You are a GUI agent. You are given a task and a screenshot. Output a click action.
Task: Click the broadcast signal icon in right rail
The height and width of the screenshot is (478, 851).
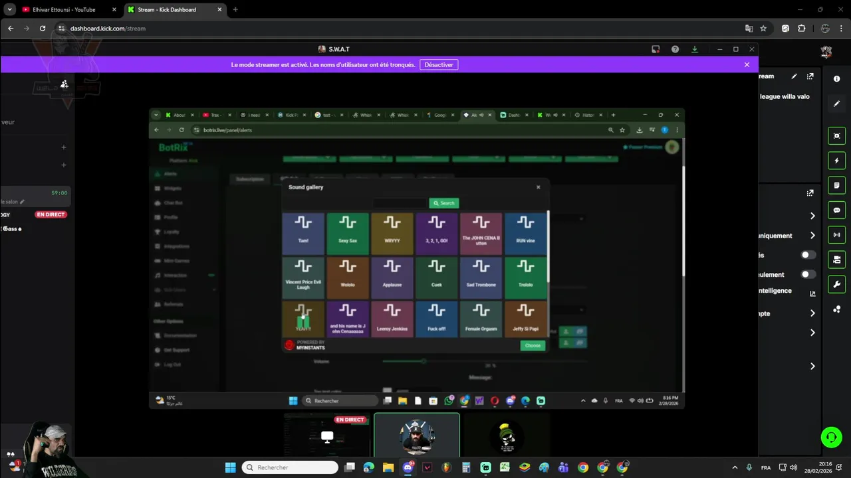[836, 234]
